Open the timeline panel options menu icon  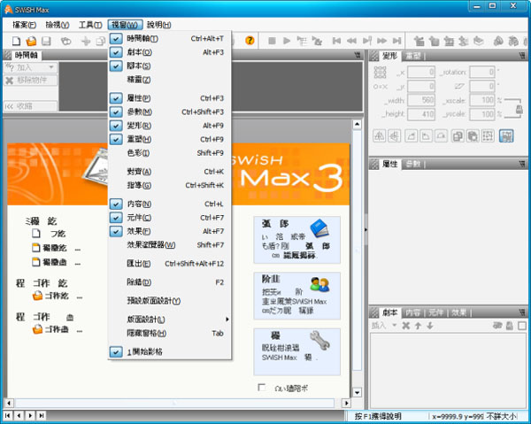358,55
